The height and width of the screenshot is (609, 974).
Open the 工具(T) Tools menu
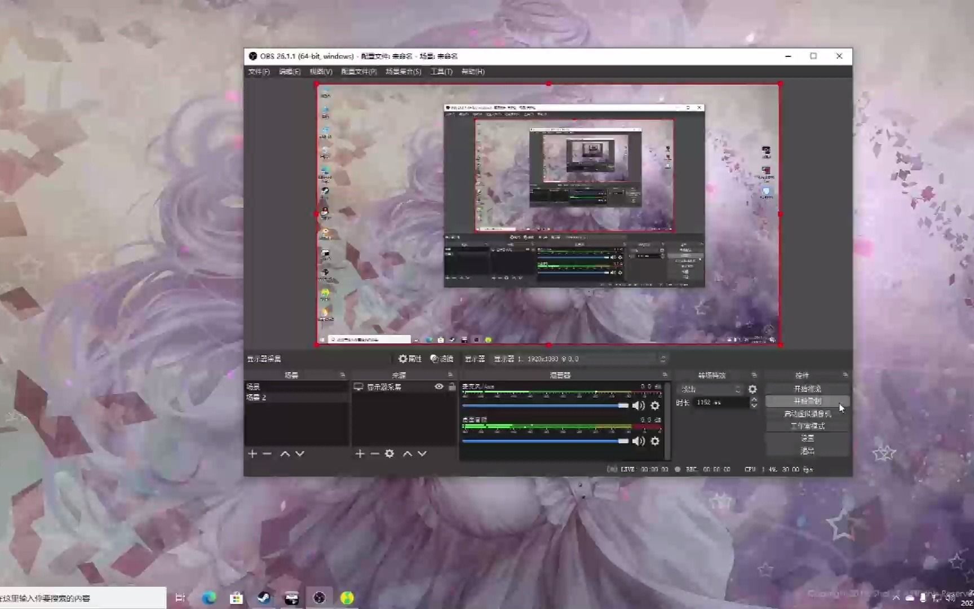441,72
